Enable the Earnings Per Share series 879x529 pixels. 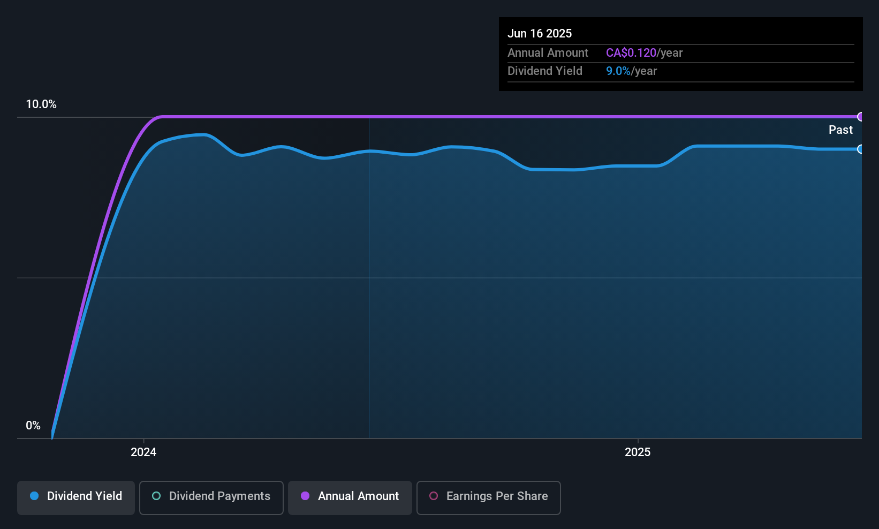[489, 497]
